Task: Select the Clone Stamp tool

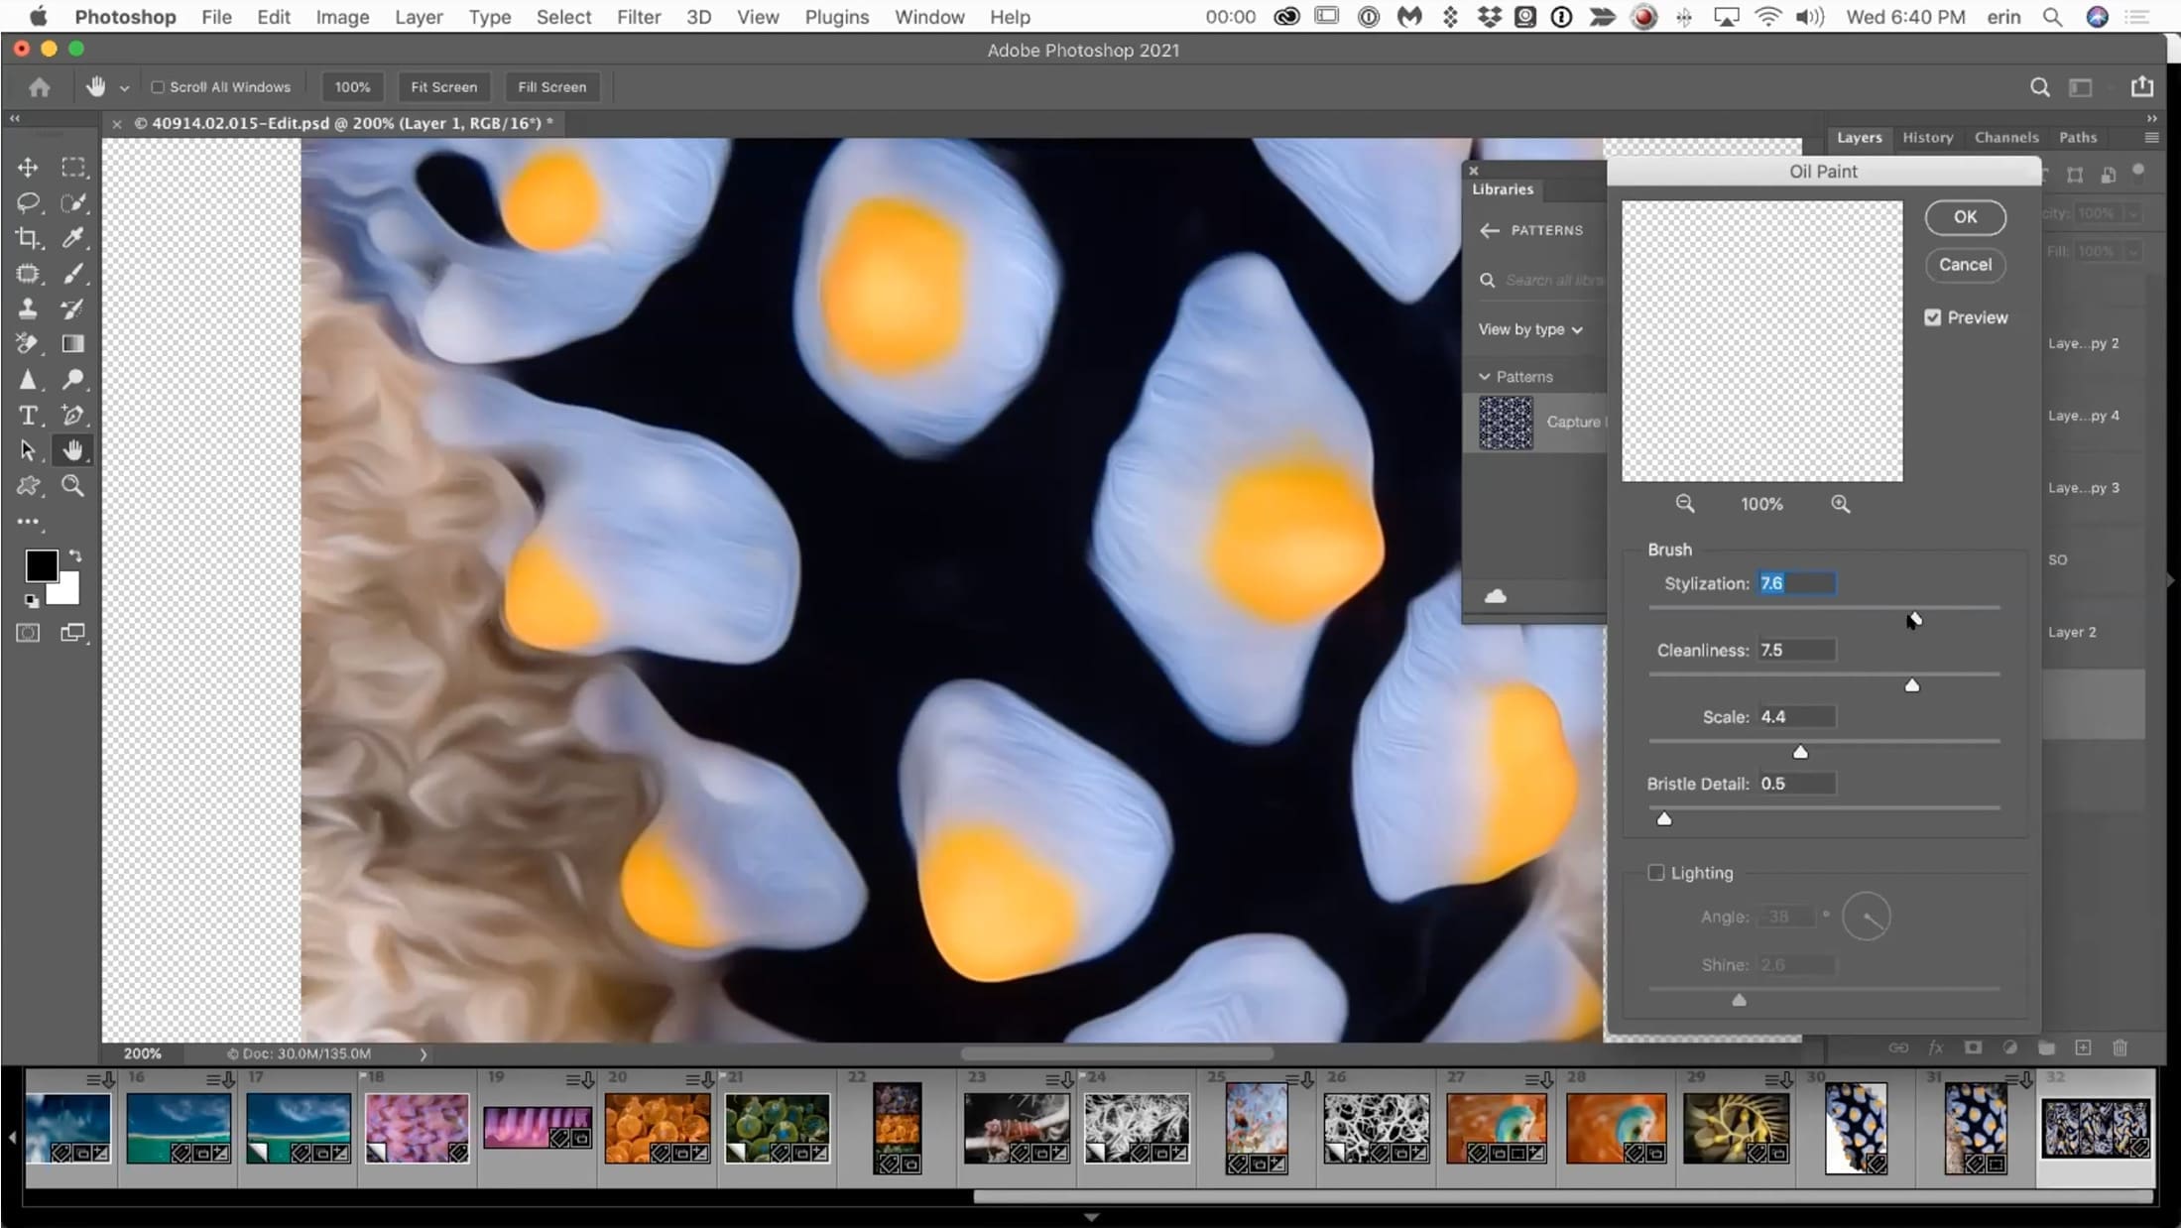Action: pyautogui.click(x=28, y=308)
